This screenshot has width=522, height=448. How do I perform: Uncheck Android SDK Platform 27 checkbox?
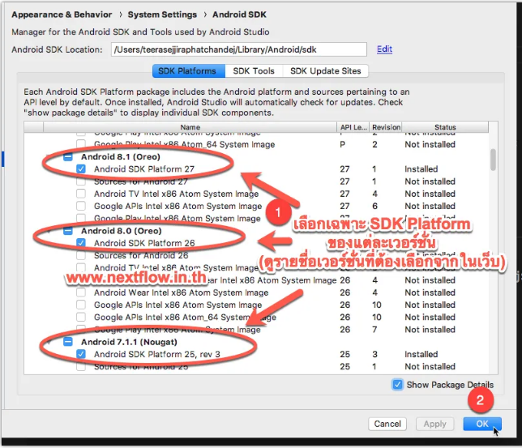[x=81, y=169]
